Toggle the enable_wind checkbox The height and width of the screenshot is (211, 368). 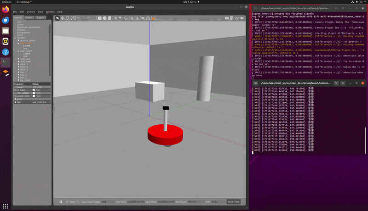pos(34,96)
